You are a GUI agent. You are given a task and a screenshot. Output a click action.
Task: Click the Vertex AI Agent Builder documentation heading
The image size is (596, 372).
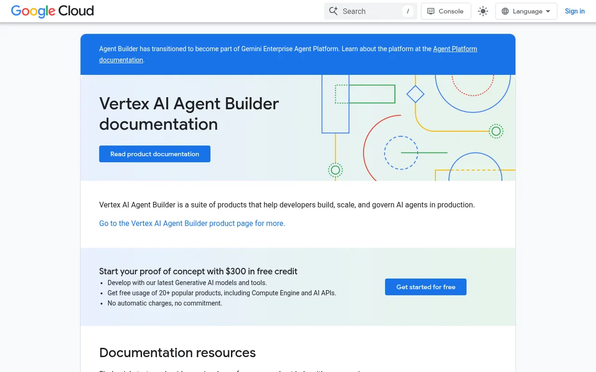(189, 113)
